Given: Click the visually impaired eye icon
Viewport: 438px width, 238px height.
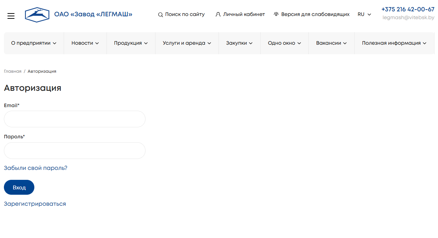Looking at the screenshot, I should 276,14.
